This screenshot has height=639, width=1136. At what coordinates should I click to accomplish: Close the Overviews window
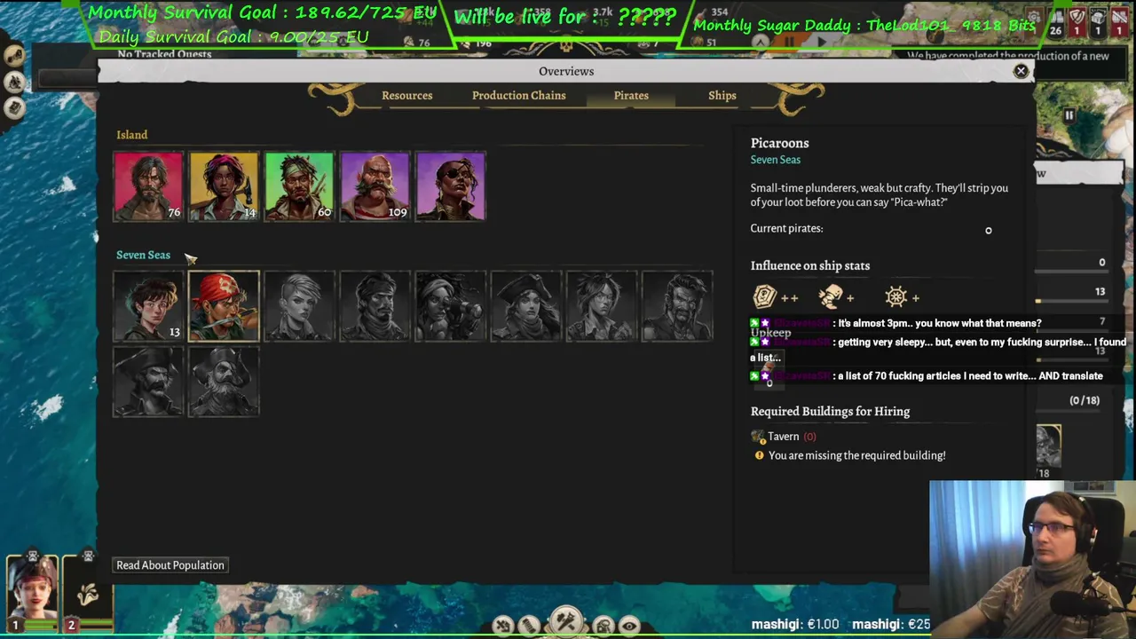[x=1021, y=71]
